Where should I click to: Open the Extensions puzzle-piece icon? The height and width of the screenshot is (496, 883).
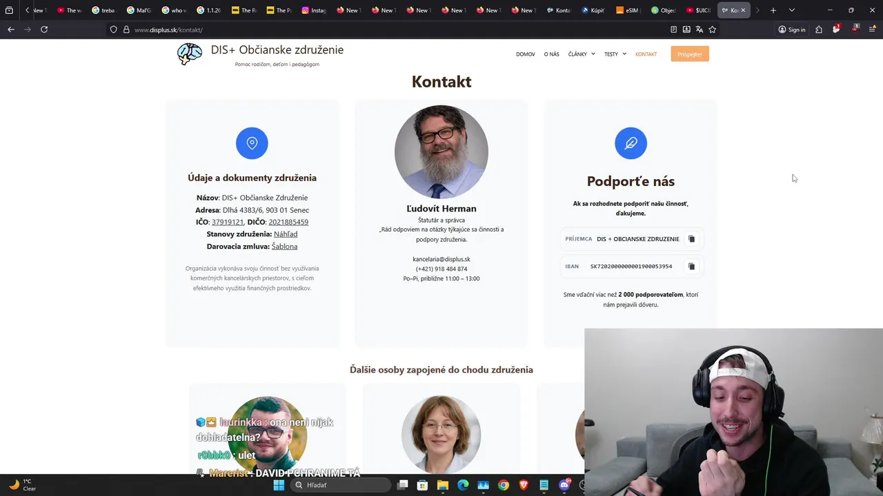click(819, 30)
